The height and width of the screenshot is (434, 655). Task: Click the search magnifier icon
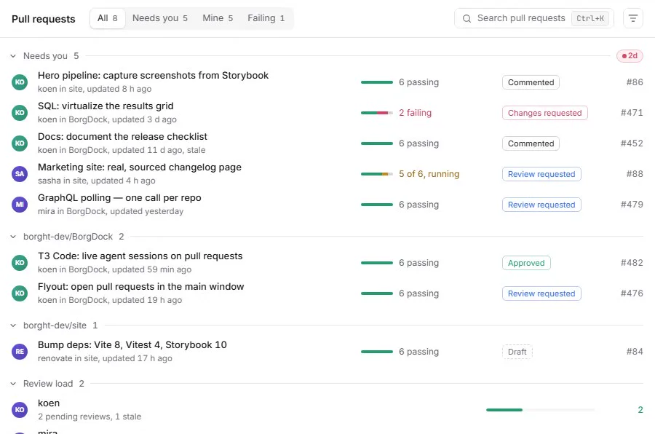[467, 18]
